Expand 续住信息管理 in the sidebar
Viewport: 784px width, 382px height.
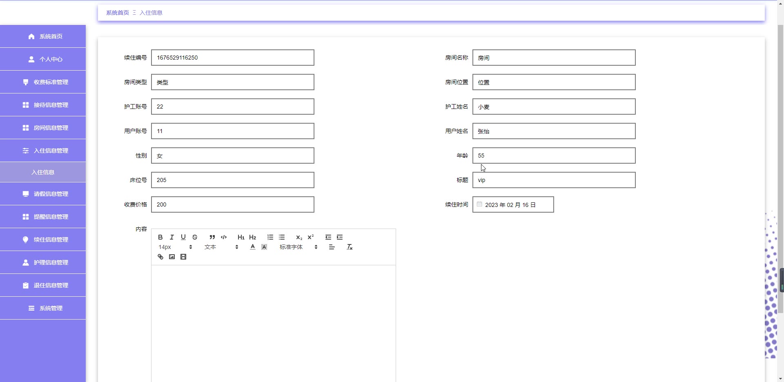(x=43, y=240)
